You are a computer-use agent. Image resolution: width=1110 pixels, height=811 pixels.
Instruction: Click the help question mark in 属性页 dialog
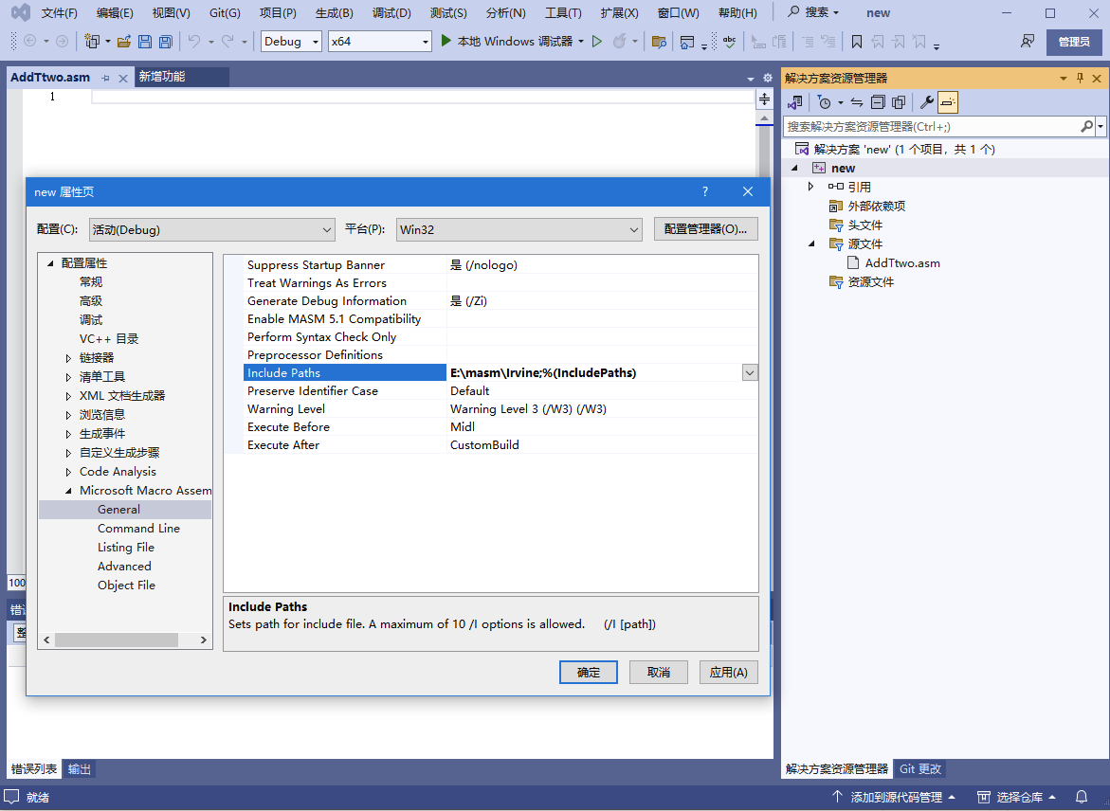tap(705, 191)
